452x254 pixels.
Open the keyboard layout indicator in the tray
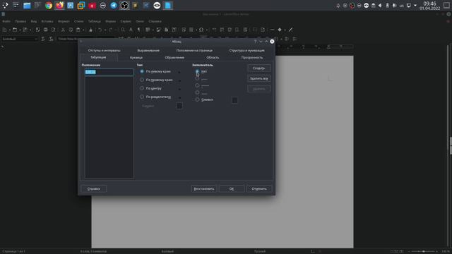point(401,6)
